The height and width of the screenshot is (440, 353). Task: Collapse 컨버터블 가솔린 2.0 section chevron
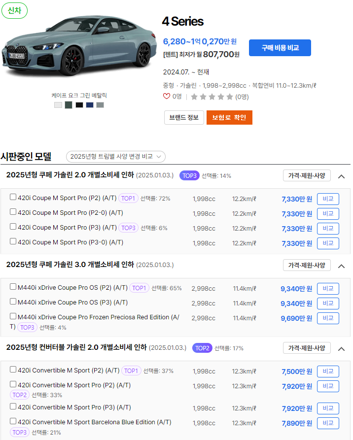point(341,348)
